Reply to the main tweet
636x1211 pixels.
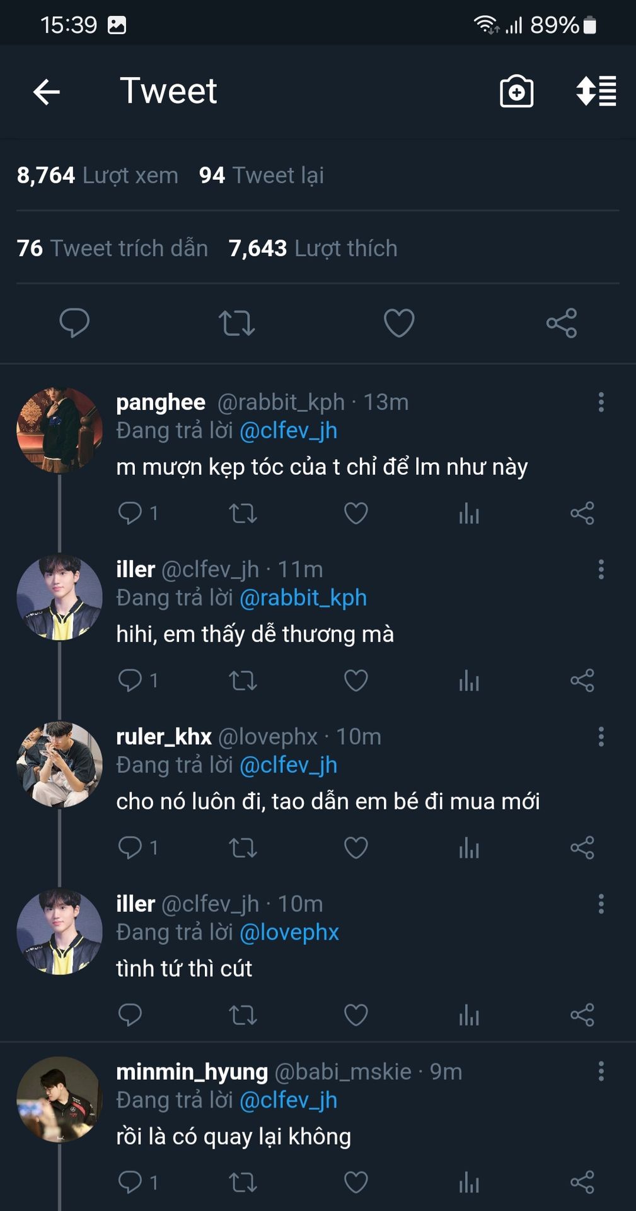(74, 323)
